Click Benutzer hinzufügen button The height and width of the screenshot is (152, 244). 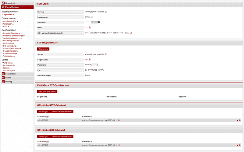click(x=47, y=92)
